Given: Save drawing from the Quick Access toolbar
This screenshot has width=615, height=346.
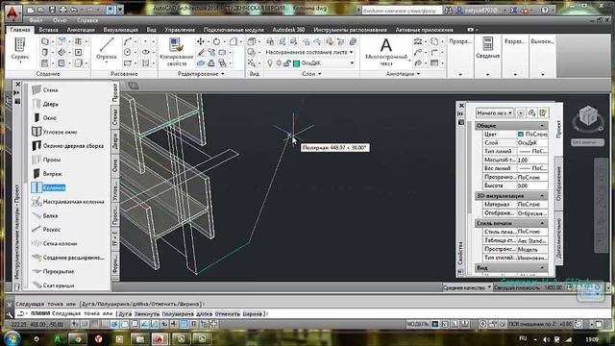Looking at the screenshot, I should pyautogui.click(x=52, y=10).
